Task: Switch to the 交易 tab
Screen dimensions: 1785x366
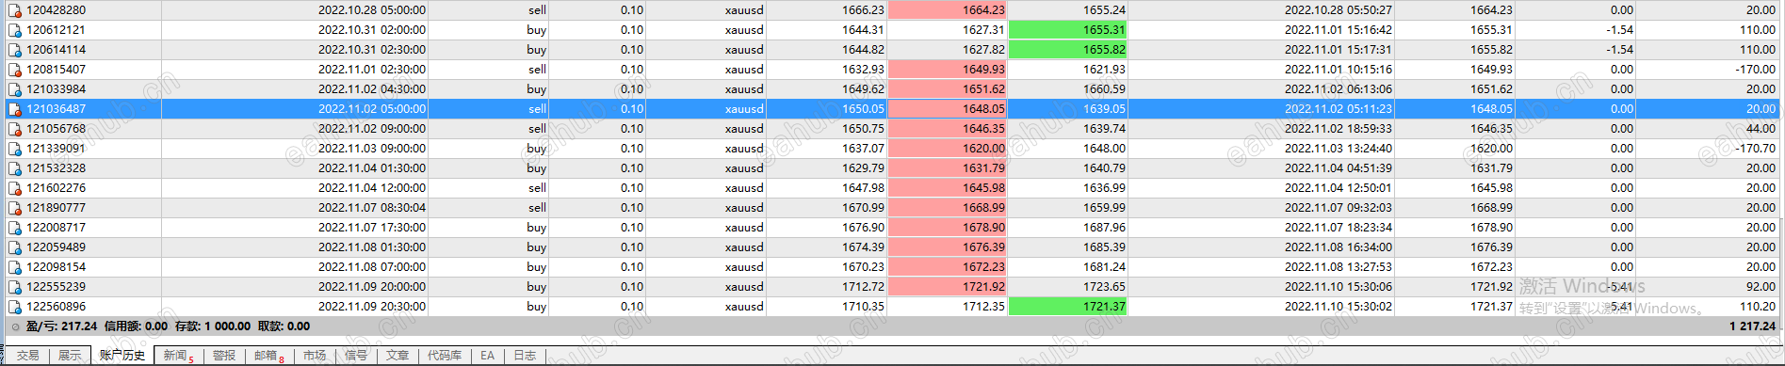Action: [x=28, y=356]
